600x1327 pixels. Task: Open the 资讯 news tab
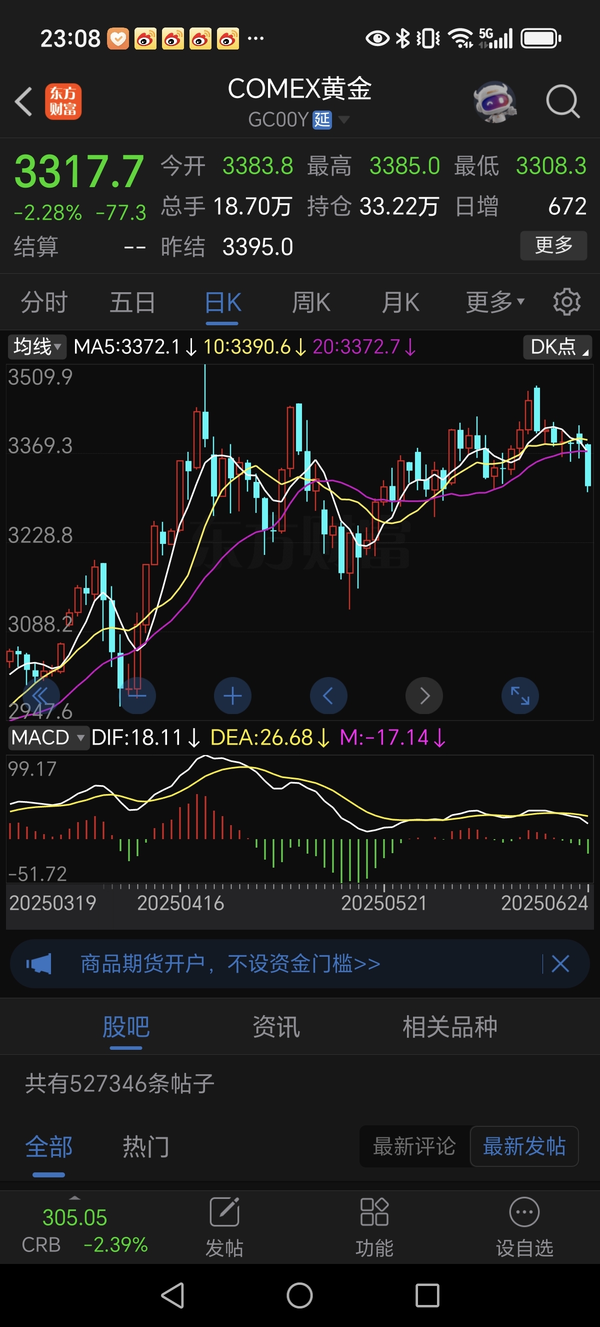[276, 1027]
